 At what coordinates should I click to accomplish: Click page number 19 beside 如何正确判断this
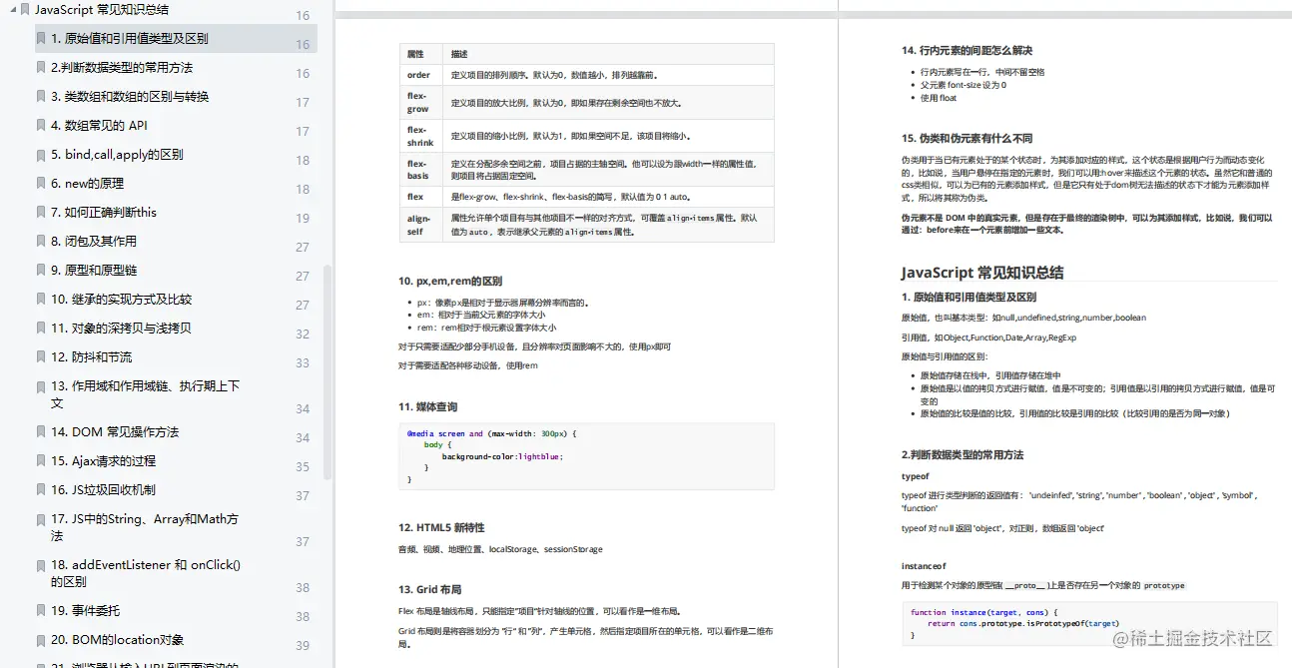[x=303, y=218]
